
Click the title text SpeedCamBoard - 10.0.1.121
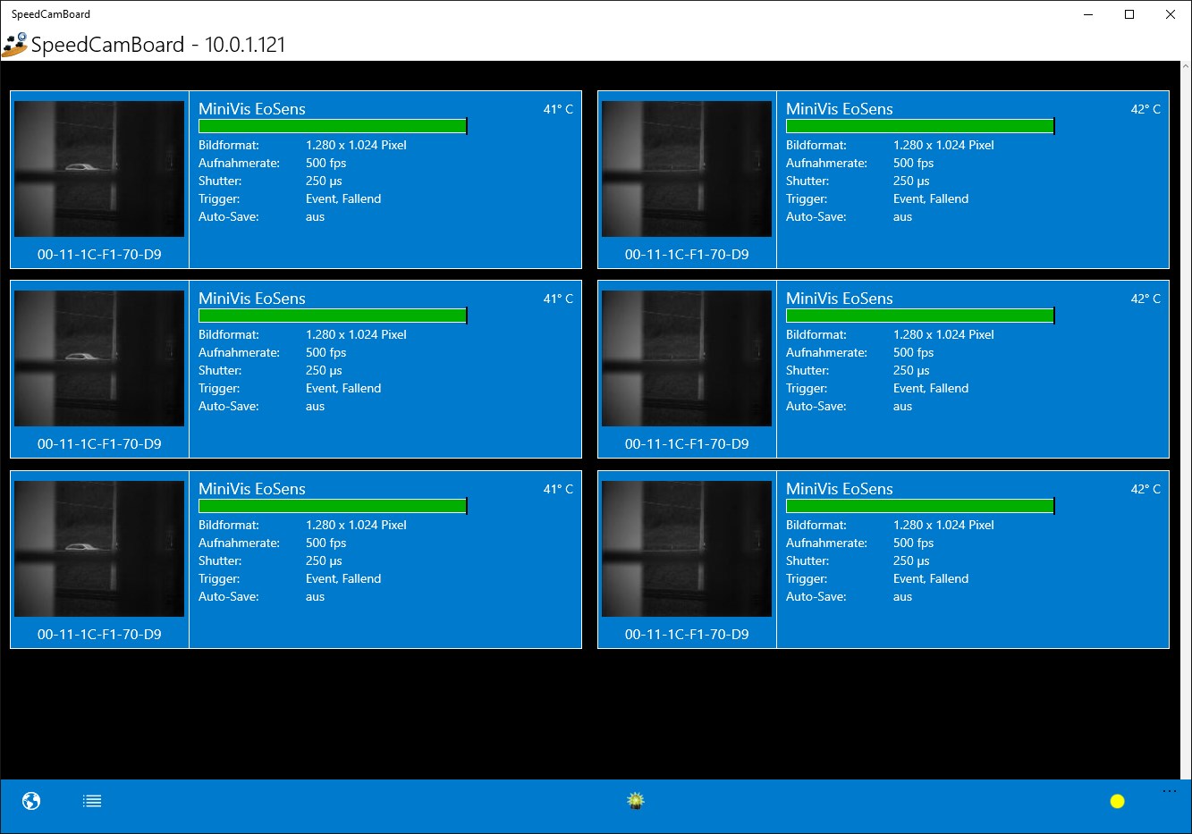(158, 45)
